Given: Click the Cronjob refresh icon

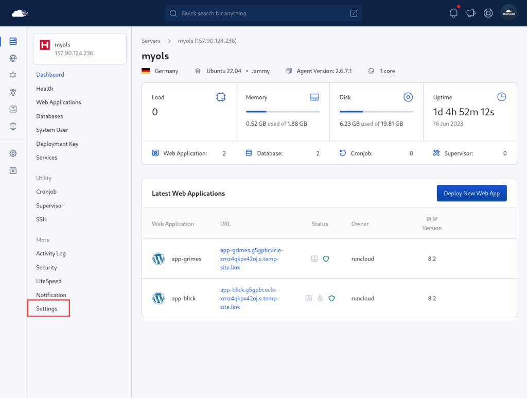Looking at the screenshot, I should (x=342, y=153).
